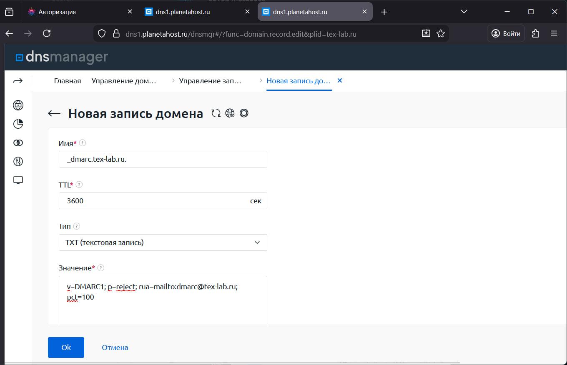Click the settings sliders icon in sidebar
This screenshot has height=365, width=567.
pos(18,161)
